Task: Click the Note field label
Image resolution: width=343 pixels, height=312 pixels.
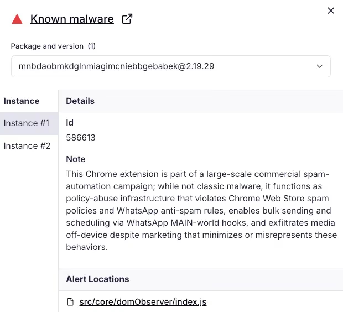Action: point(76,159)
